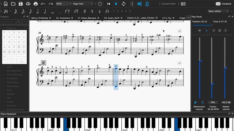
Task: Print the score using the printer icon
Action: point(35,4)
